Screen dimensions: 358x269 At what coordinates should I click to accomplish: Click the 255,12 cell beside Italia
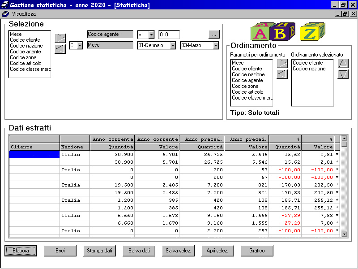pos(318,200)
